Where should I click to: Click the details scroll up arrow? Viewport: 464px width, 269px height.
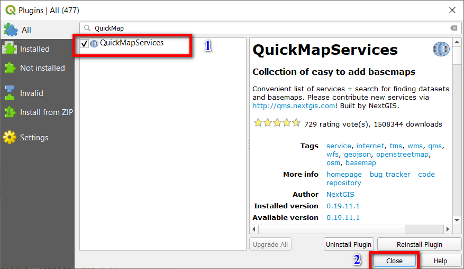[x=457, y=42]
